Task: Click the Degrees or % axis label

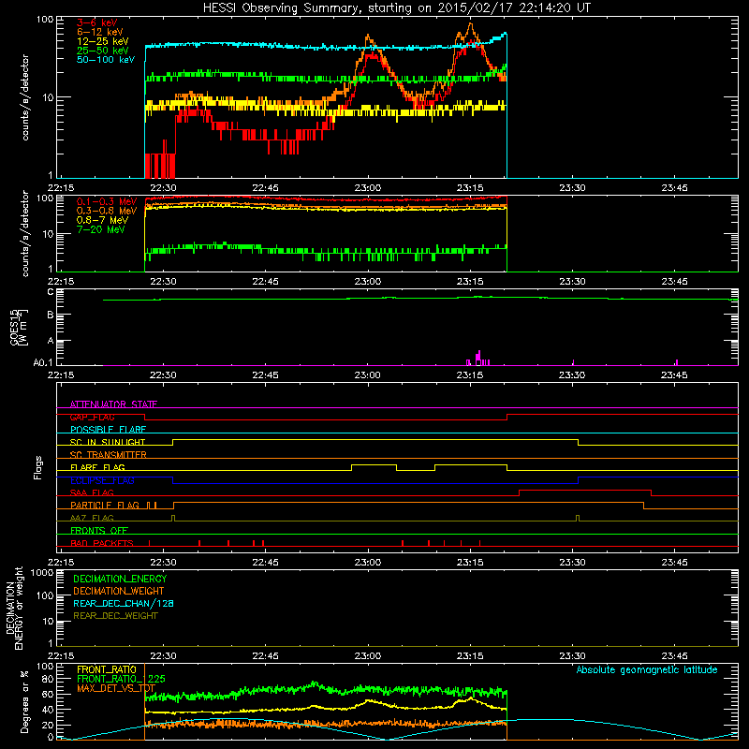Action: (x=24, y=701)
